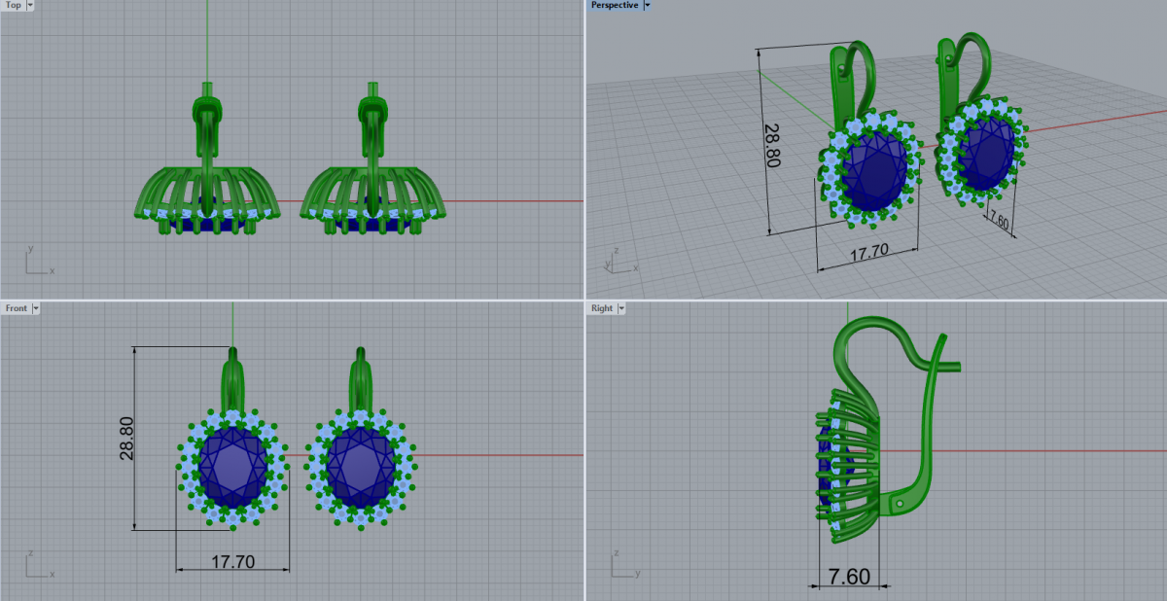Pick the left blue gemstone in Front viewport
This screenshot has width=1167, height=601.
pos(231,469)
